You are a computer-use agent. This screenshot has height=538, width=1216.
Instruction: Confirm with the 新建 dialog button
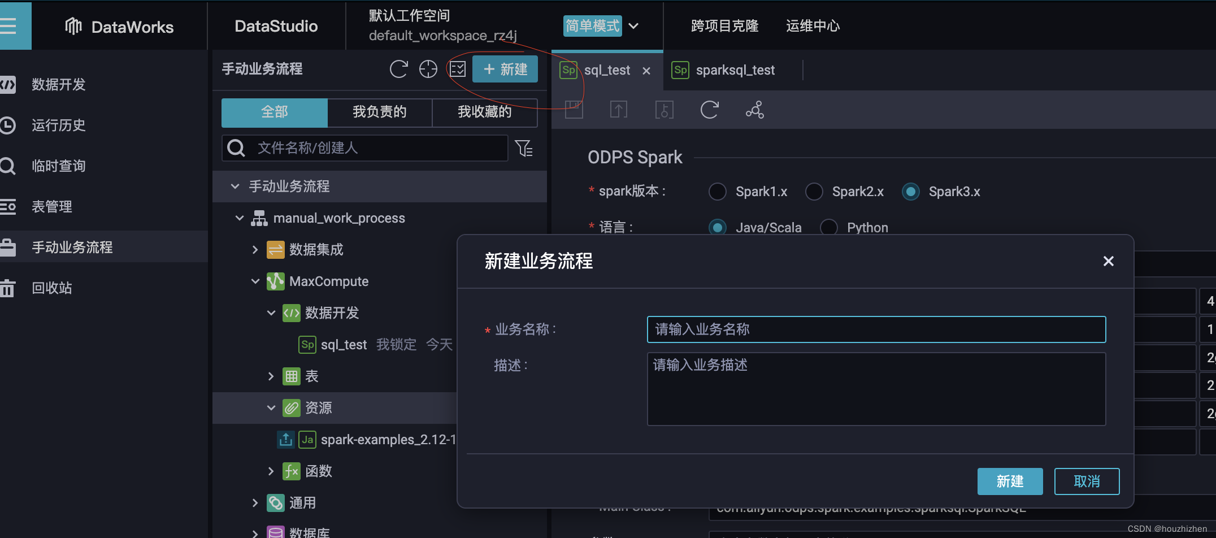point(1010,481)
